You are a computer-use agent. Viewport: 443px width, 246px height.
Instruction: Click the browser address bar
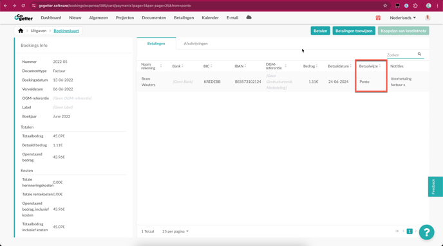[x=209, y=6]
